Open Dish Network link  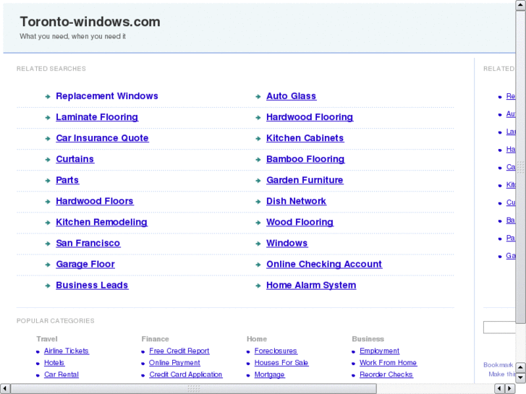296,201
